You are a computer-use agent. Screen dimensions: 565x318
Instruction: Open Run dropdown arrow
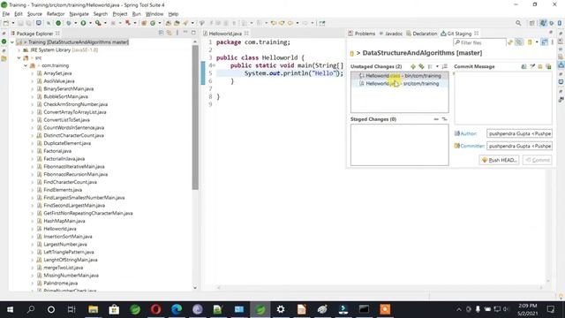coord(90,23)
